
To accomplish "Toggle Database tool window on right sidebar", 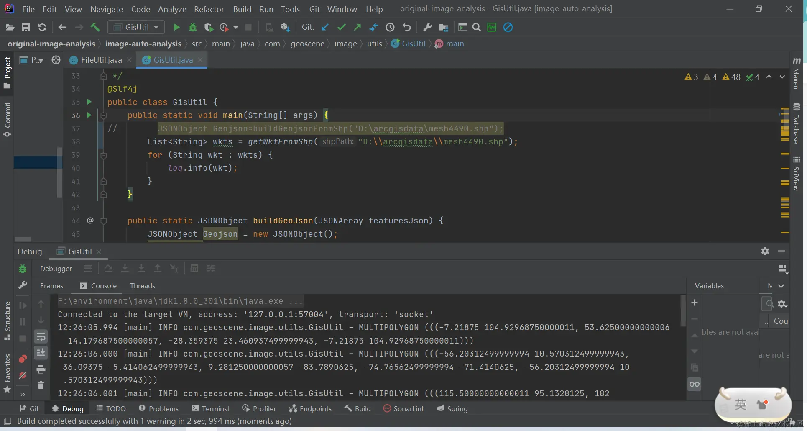I will (797, 123).
